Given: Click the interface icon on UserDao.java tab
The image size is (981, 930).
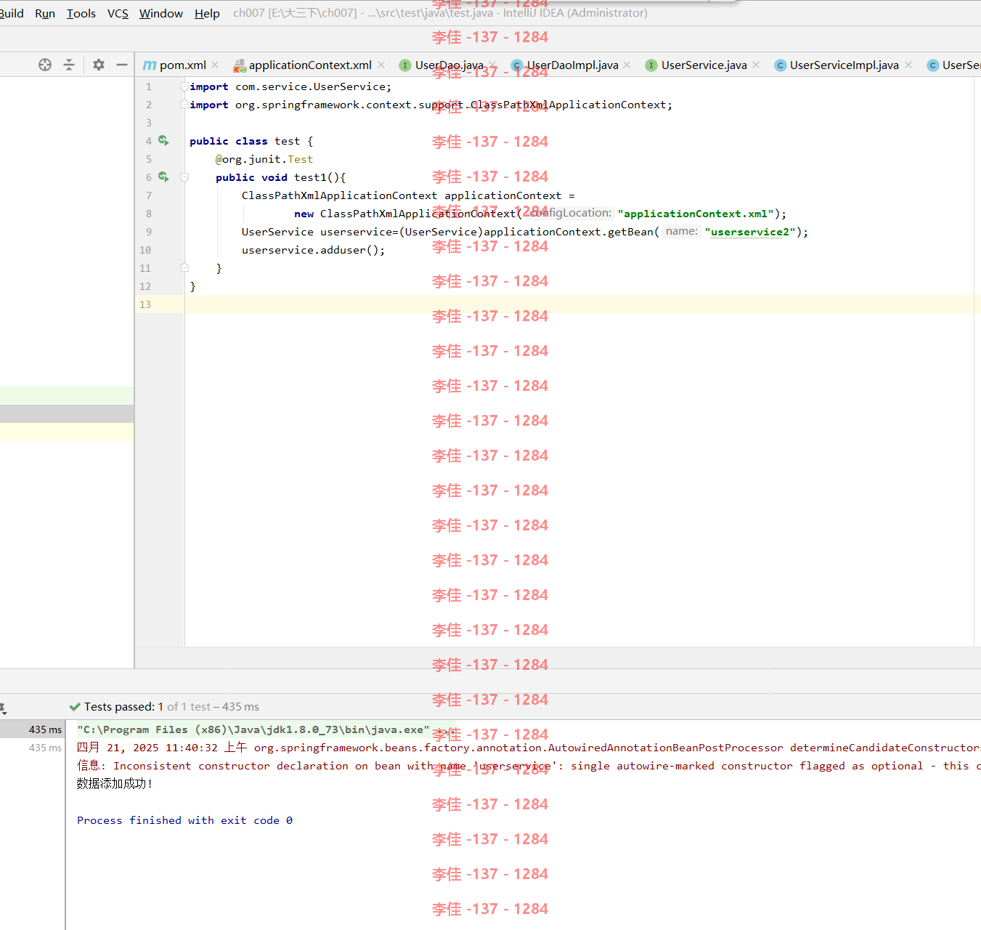Looking at the screenshot, I should coord(405,65).
